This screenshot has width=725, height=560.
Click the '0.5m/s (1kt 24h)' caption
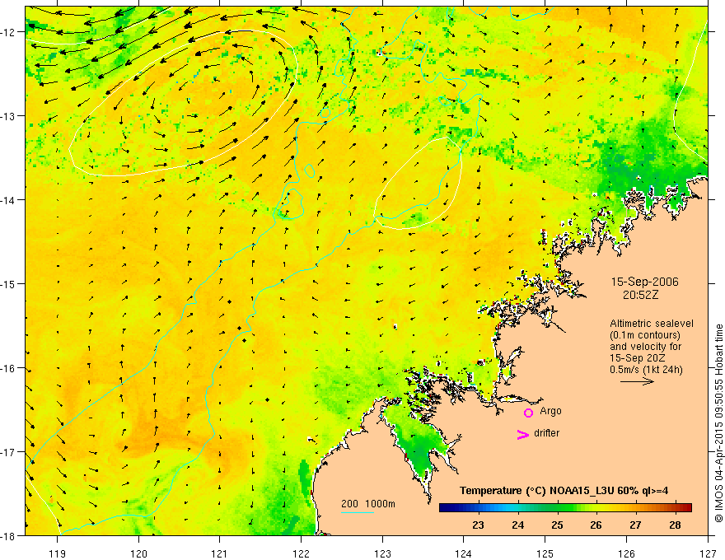(x=646, y=370)
